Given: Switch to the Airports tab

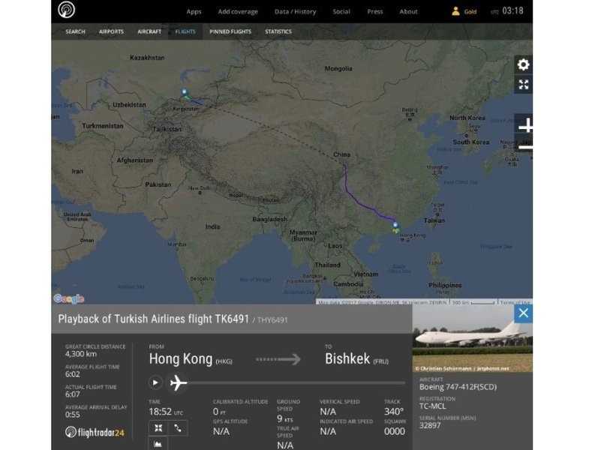Looking at the screenshot, I should 111,31.
